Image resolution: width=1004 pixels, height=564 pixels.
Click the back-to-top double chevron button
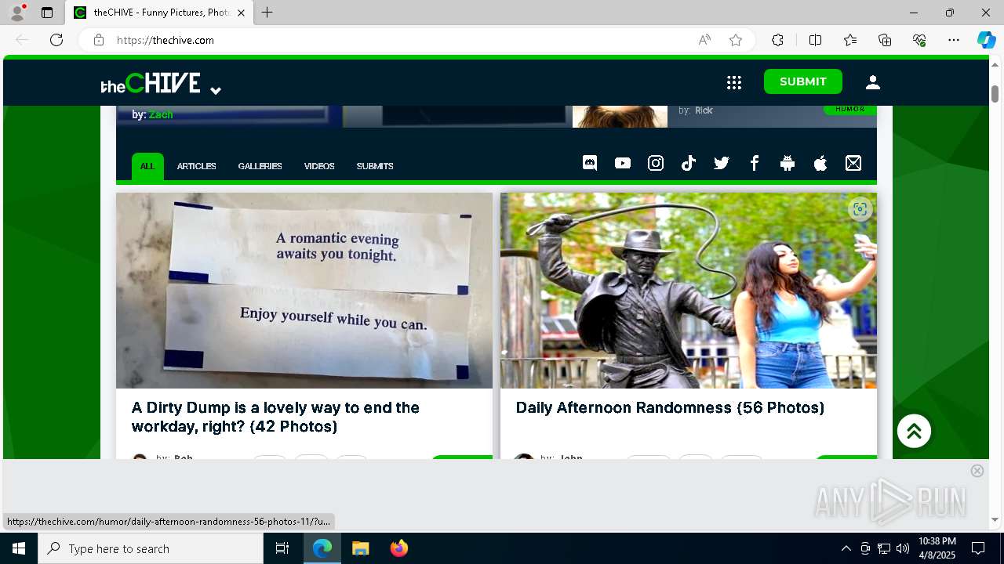[914, 431]
